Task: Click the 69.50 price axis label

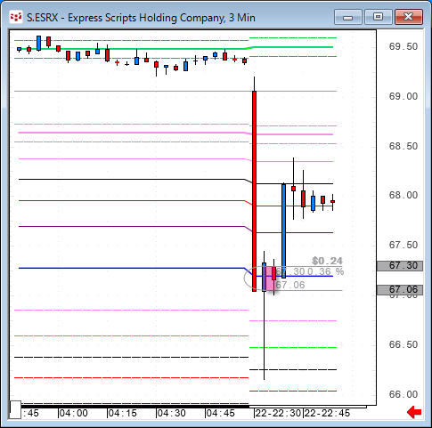Action: pos(403,46)
